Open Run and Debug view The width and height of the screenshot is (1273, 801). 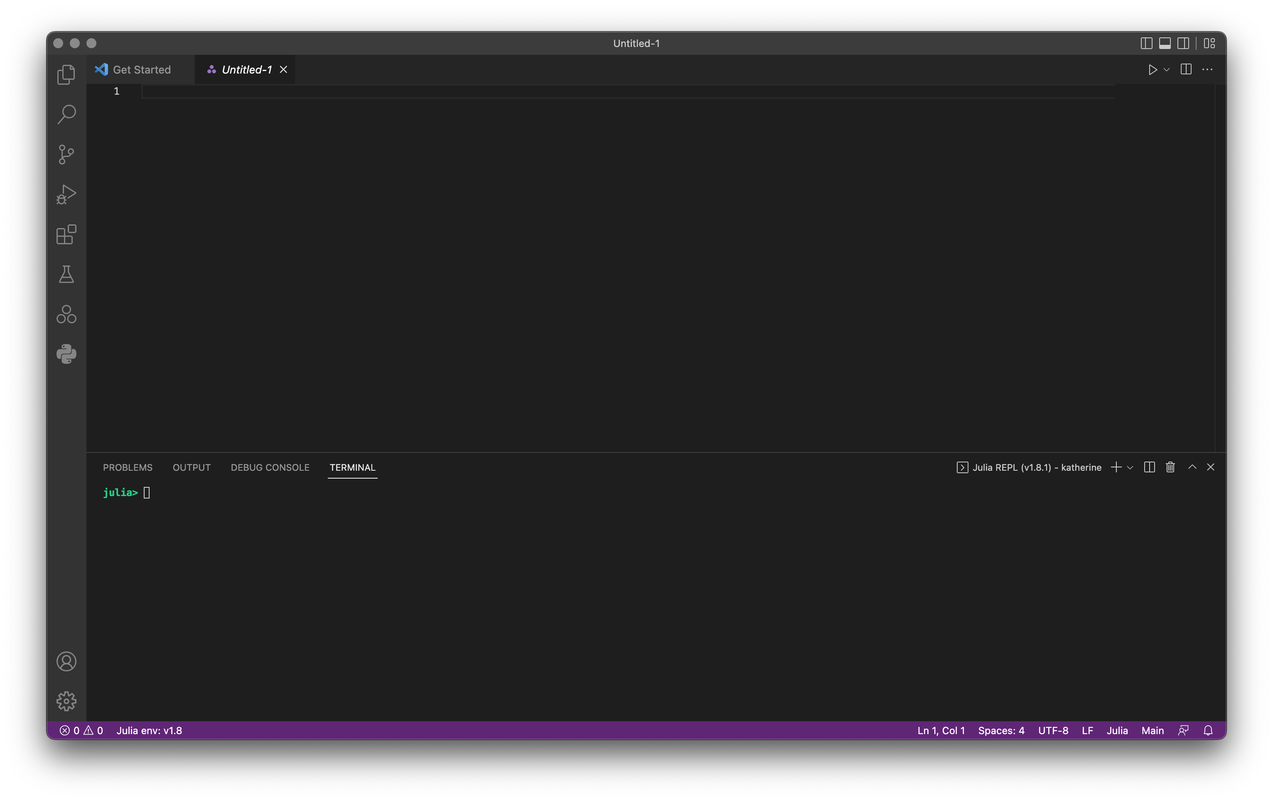pos(66,194)
